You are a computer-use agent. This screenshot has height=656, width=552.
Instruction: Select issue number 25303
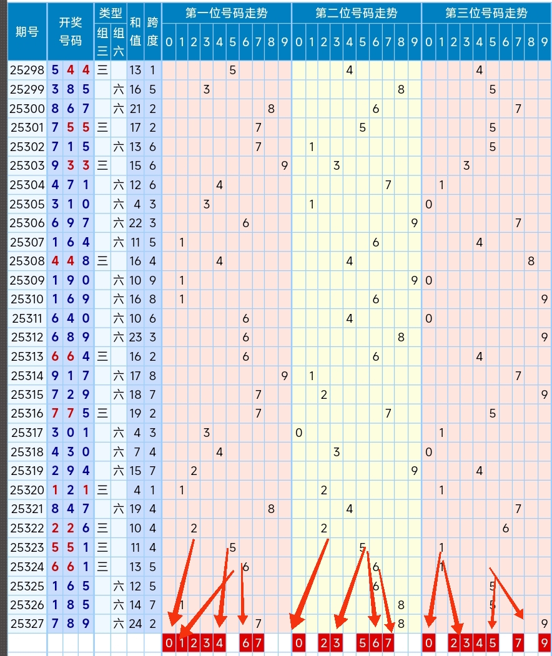[27, 165]
